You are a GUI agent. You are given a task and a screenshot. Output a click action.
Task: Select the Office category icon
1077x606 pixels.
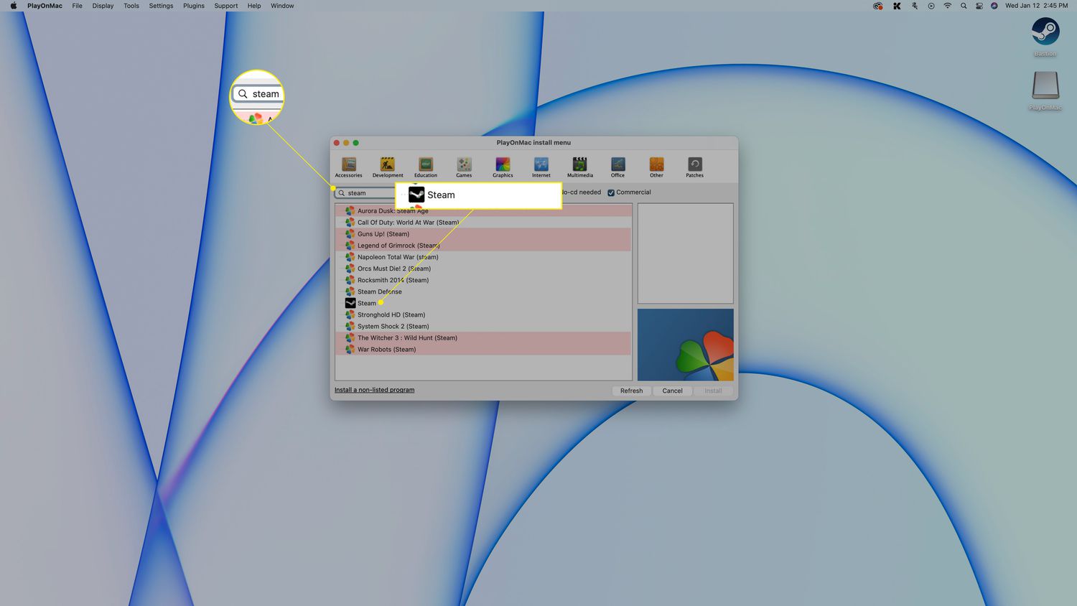click(x=617, y=167)
